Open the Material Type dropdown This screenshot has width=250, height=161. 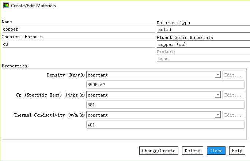203,30
